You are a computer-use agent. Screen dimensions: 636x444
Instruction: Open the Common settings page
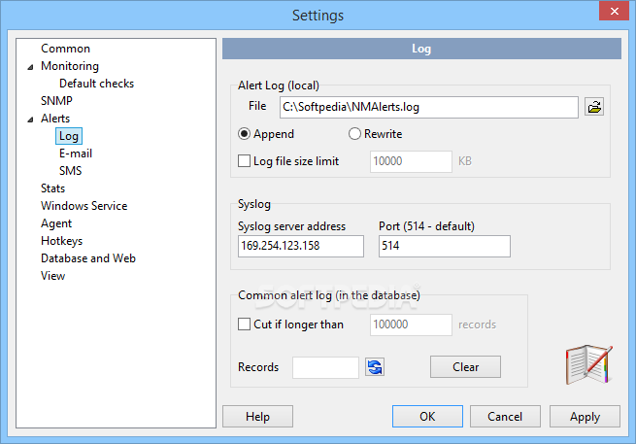coord(65,49)
